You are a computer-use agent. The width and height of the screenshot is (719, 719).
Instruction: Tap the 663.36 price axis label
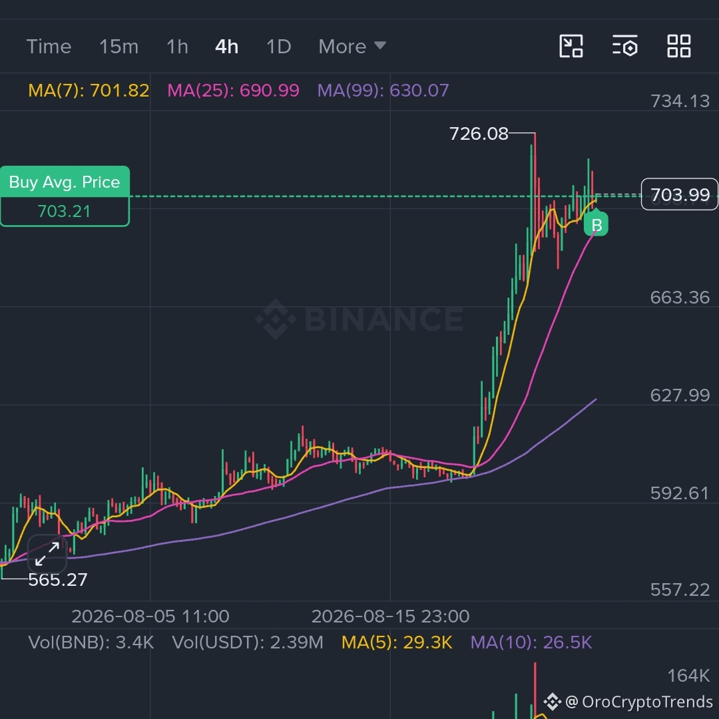680,298
